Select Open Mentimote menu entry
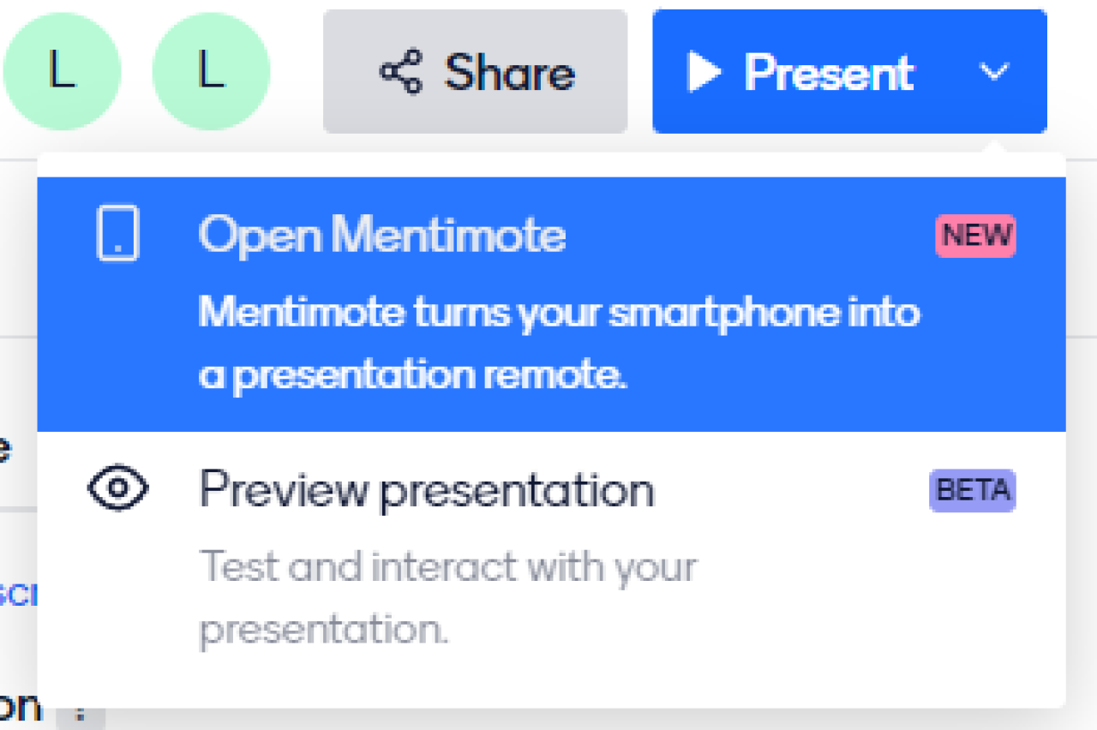The height and width of the screenshot is (730, 1097). (x=382, y=235)
